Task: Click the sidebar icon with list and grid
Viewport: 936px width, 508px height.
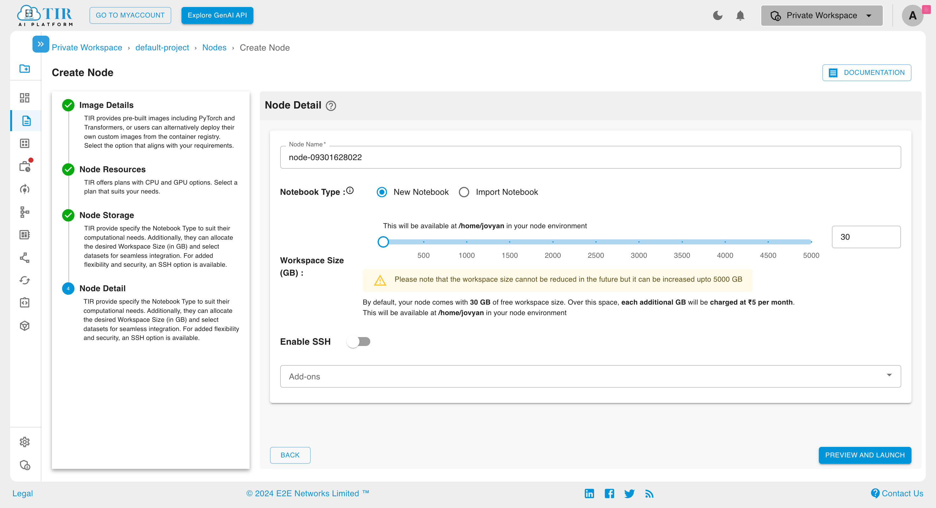Action: (25, 235)
